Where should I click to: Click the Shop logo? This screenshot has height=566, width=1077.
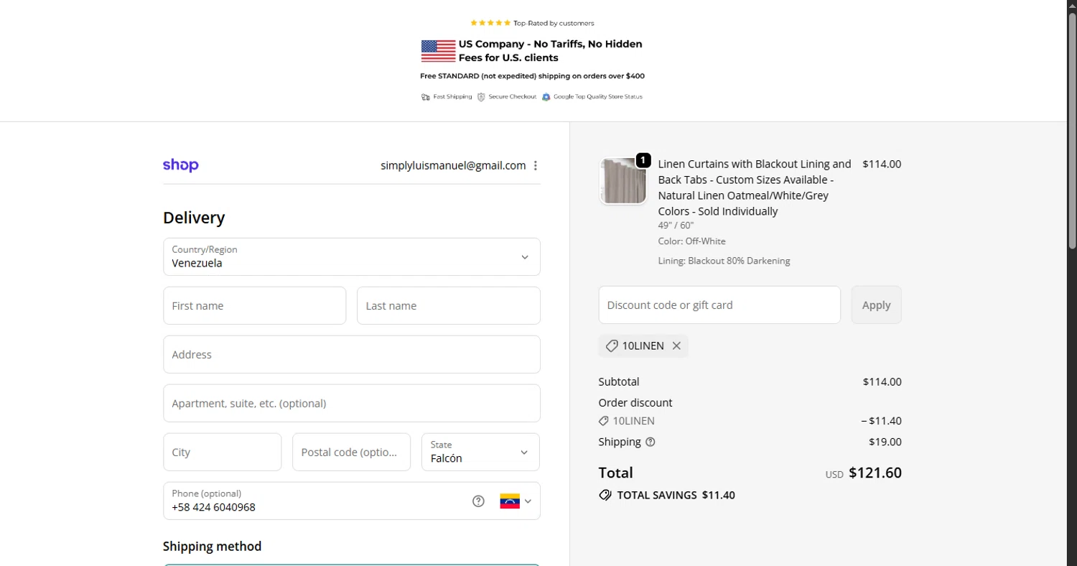click(x=181, y=165)
